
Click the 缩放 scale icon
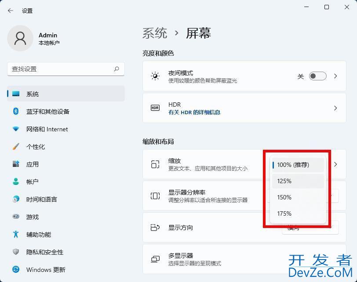click(155, 164)
